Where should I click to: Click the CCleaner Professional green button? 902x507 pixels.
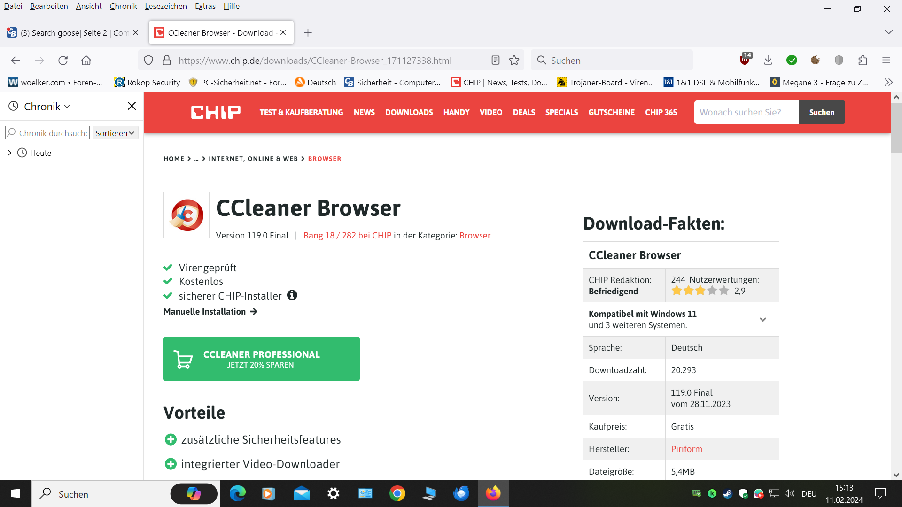(261, 359)
